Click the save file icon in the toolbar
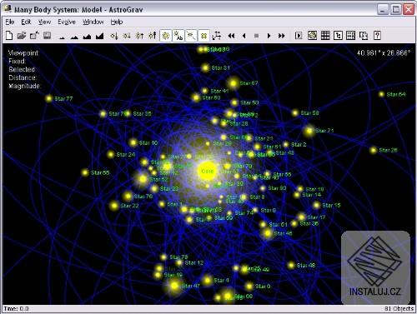 pyautogui.click(x=34, y=36)
